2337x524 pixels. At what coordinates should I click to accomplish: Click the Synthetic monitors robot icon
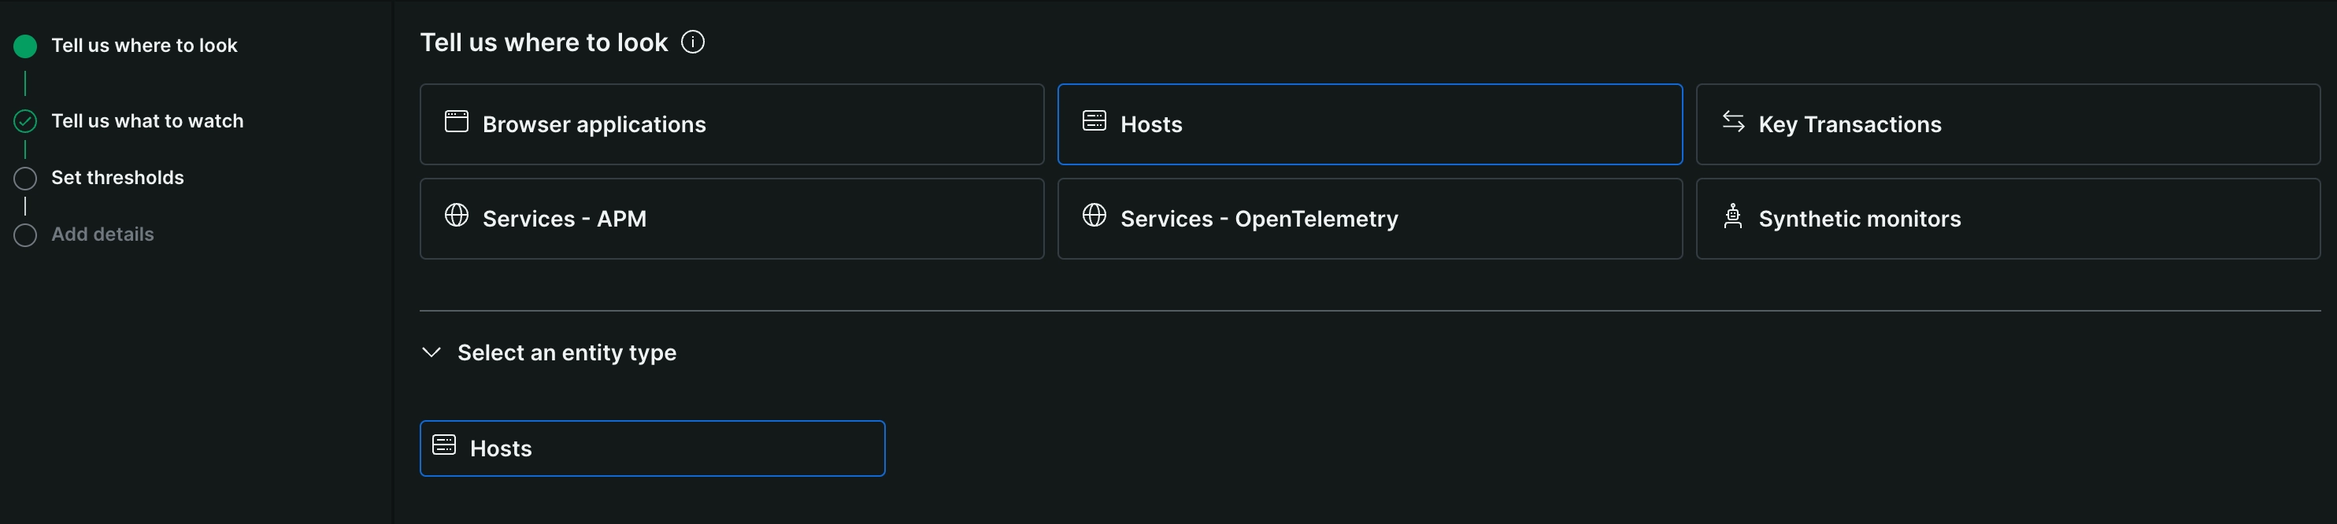coord(1733,216)
